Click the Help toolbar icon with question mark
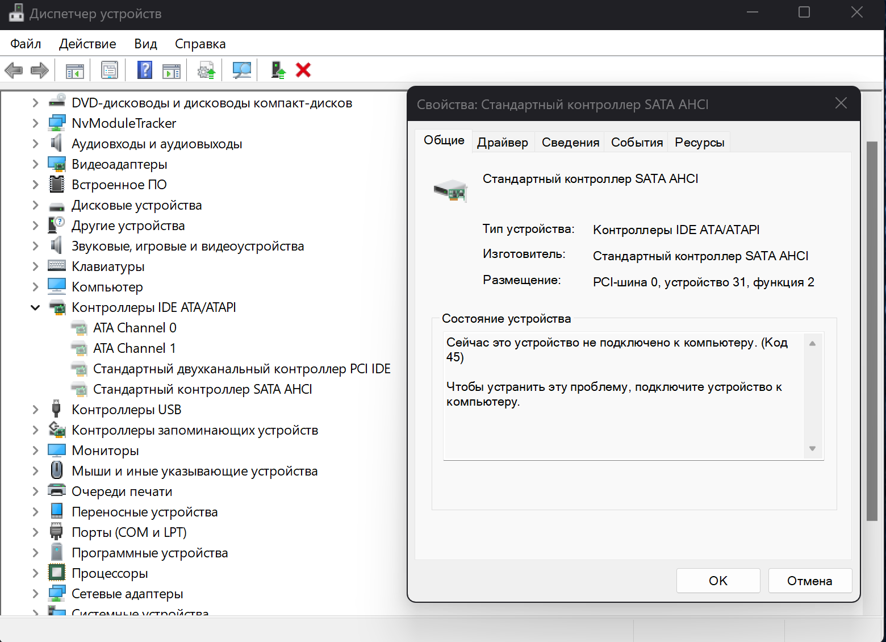886x642 pixels. coord(145,70)
